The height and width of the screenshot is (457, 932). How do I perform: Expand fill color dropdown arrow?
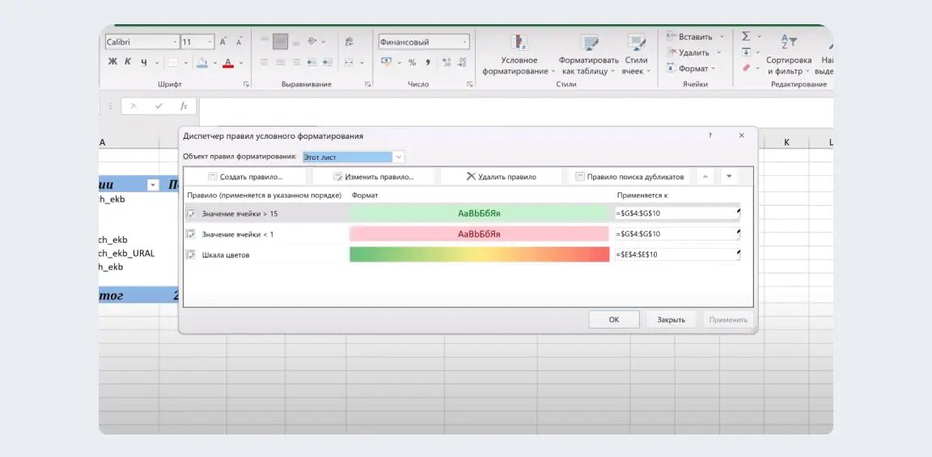(x=214, y=62)
